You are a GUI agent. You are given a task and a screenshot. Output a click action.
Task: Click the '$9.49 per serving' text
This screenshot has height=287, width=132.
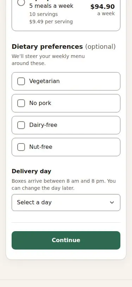point(51,22)
